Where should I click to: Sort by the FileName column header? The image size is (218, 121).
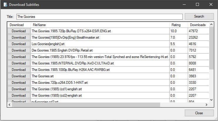click(x=100, y=25)
